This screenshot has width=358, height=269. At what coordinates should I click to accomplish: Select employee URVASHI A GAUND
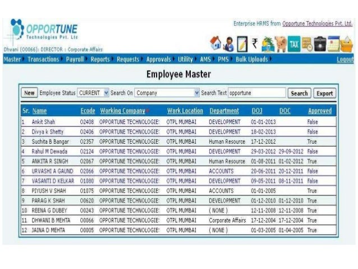pyautogui.click(x=53, y=171)
